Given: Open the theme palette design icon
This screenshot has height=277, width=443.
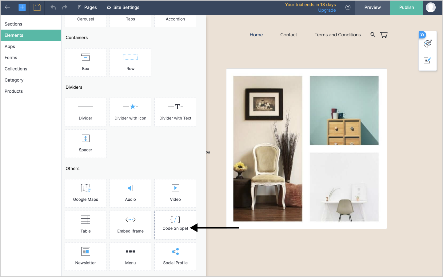Looking at the screenshot, I should (x=428, y=44).
